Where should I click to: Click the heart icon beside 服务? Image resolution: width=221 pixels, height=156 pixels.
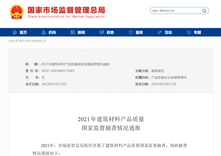[131, 32]
